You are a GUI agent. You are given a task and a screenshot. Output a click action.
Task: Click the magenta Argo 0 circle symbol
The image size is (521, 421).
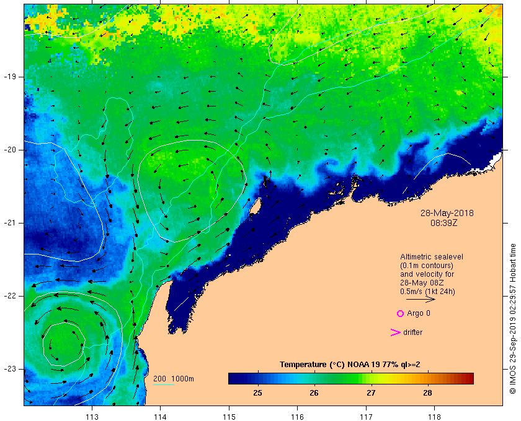(400, 313)
